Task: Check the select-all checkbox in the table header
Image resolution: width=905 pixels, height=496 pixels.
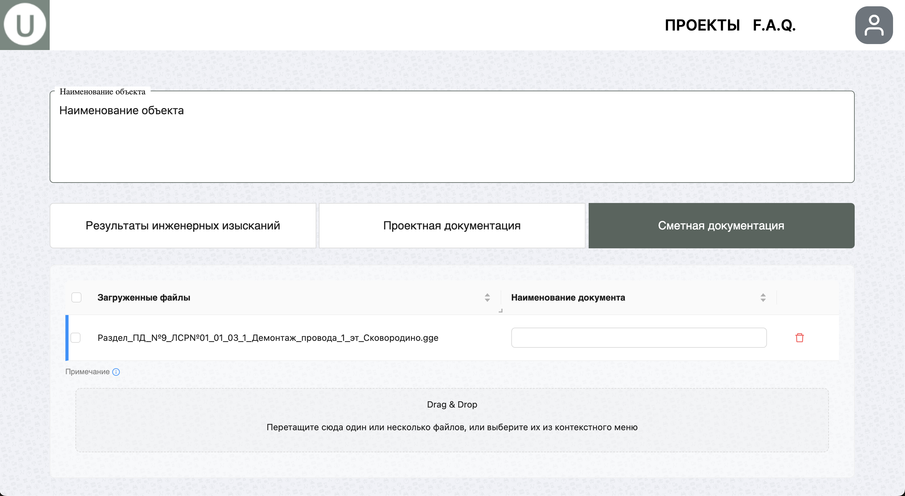Action: [x=75, y=297]
